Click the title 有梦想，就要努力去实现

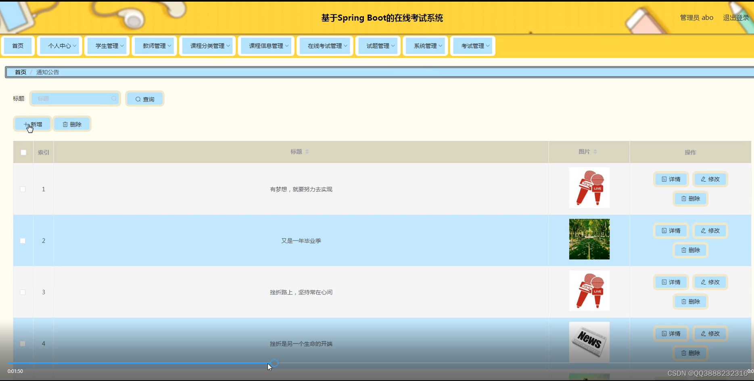tap(301, 189)
